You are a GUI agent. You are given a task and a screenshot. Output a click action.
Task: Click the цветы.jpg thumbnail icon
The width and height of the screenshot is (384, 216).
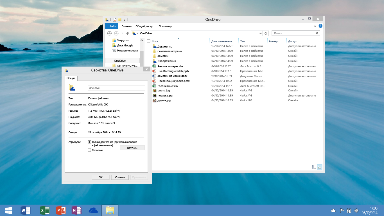click(x=154, y=91)
